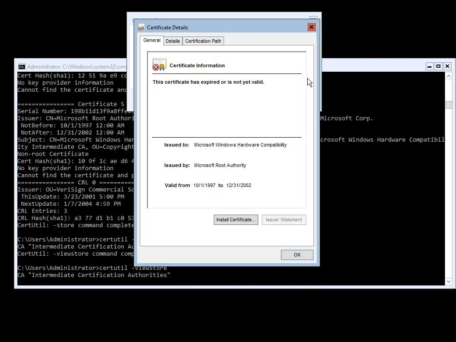This screenshot has width=456, height=342.
Task: Click the 'Administrator: C:\Windows\system32\cm' window title
Action: 77,67
